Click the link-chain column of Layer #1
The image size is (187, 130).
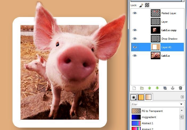[x=141, y=47]
